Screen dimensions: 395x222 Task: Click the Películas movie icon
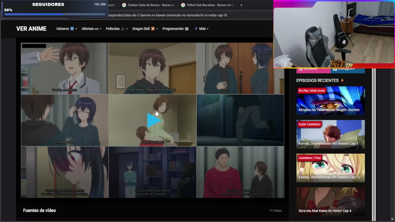123,29
